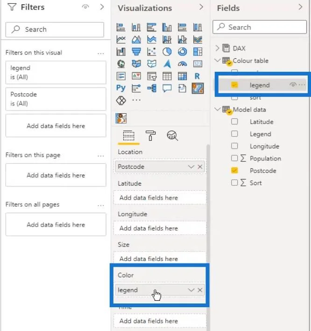The width and height of the screenshot is (311, 331).
Task: Uncheck legend field in Colour table
Action: tap(234, 85)
